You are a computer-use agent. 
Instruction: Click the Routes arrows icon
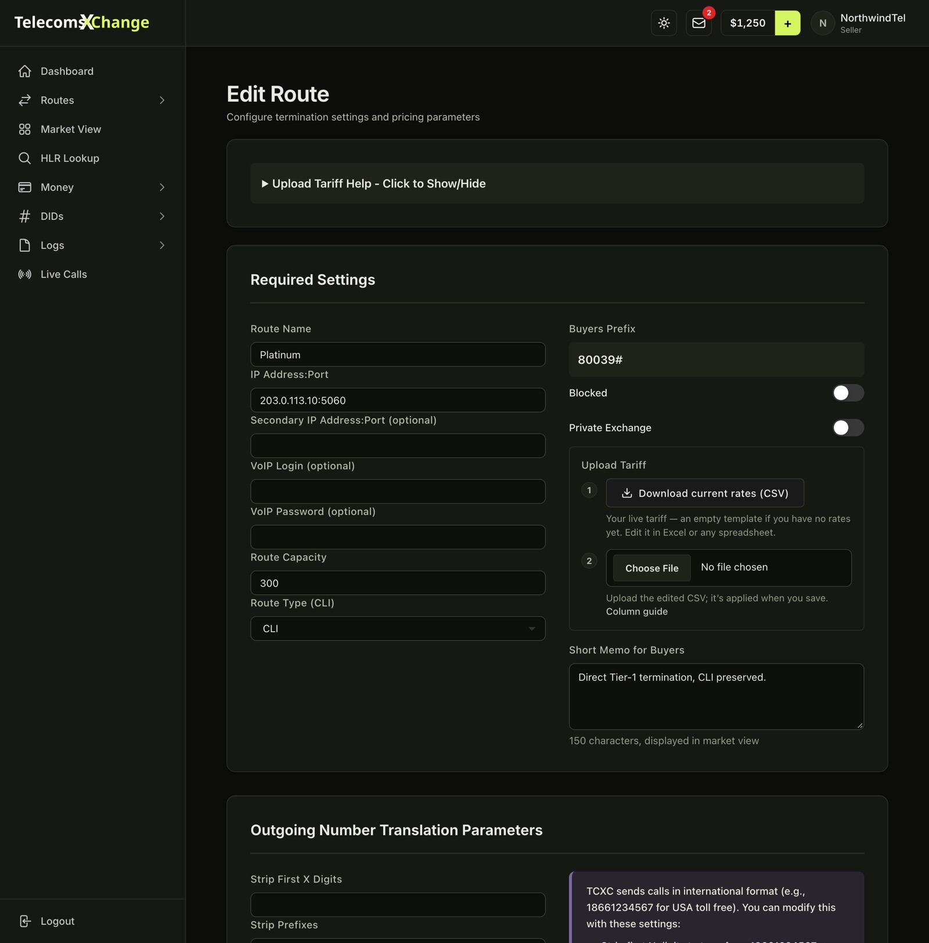pyautogui.click(x=24, y=100)
